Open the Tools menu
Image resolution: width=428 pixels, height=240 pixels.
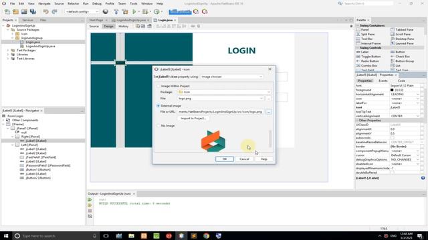point(134,3)
